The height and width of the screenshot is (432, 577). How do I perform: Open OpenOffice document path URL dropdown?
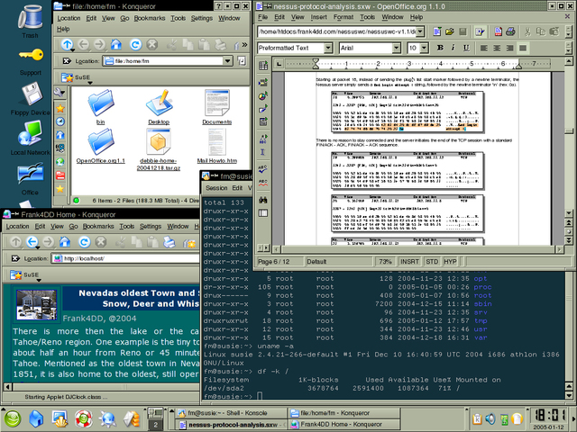pyautogui.click(x=420, y=31)
